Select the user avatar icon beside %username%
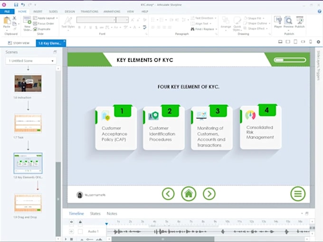323x242 pixels. [x=79, y=195]
